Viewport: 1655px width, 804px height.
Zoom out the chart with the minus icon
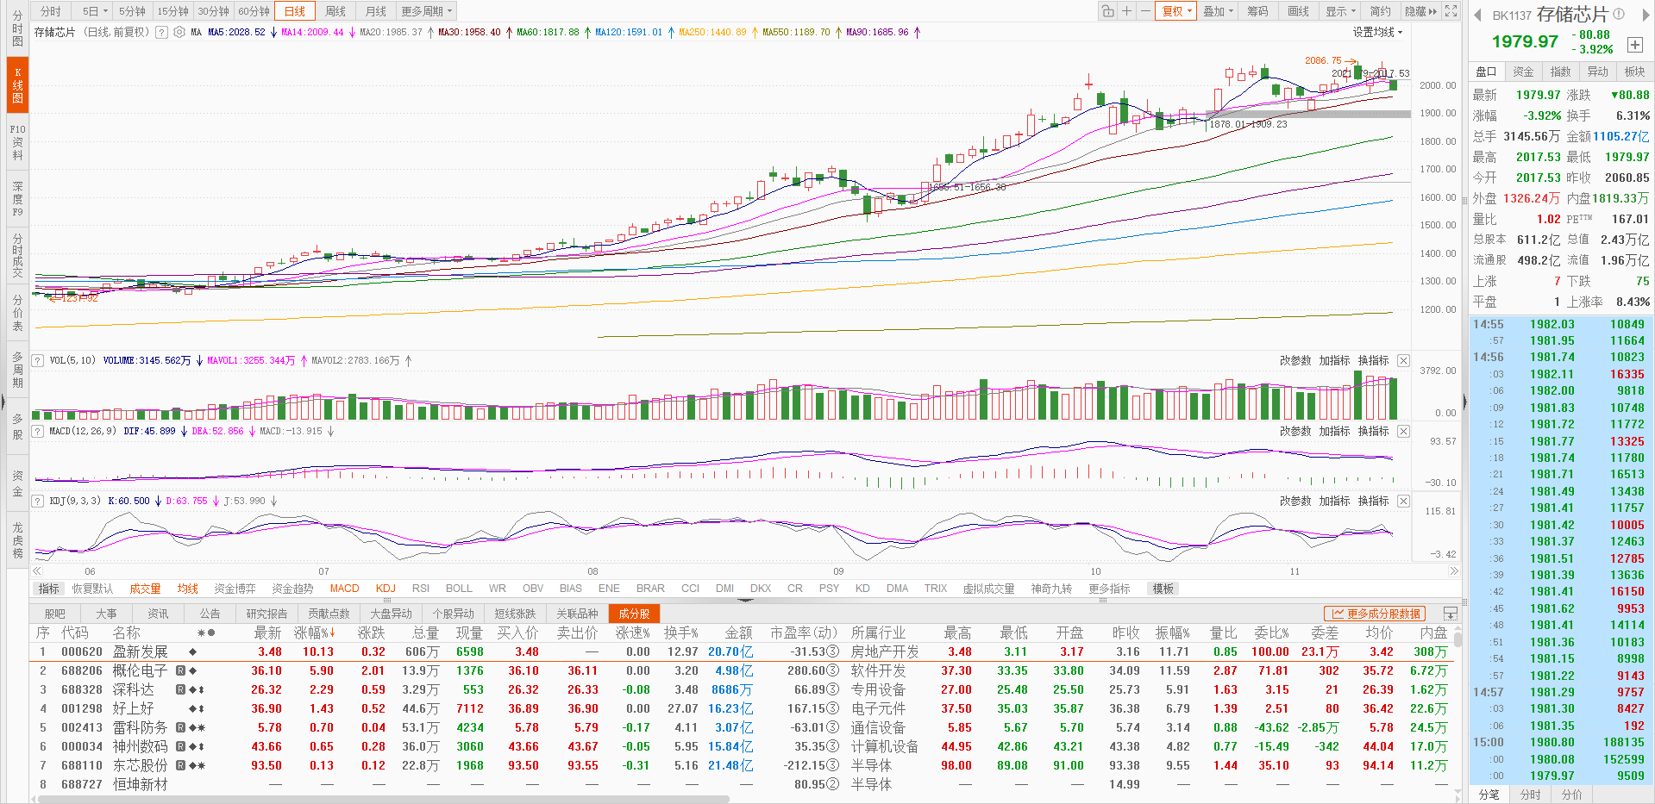coord(1144,11)
